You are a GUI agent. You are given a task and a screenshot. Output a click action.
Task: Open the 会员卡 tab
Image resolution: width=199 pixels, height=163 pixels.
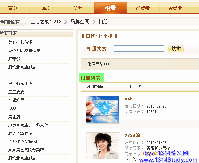click(175, 8)
